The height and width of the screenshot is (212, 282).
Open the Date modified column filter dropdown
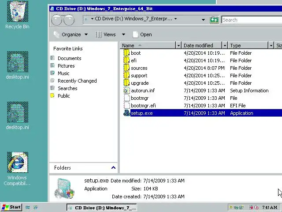coord(225,45)
